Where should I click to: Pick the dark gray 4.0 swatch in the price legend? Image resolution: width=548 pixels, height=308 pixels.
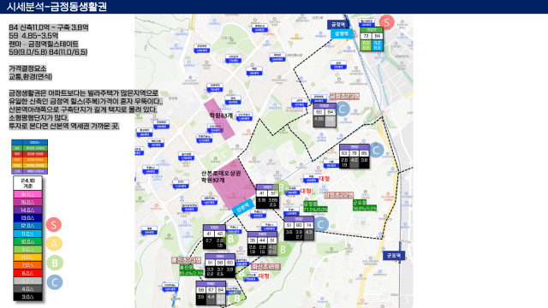pos(27,289)
